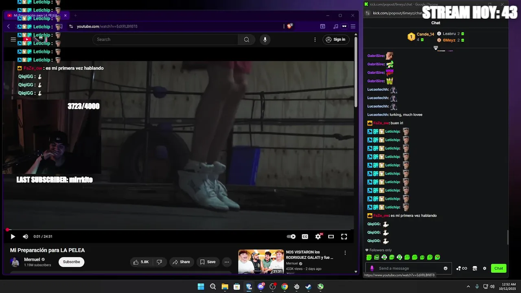Open the YouTube hamburger guide menu

tap(13, 39)
